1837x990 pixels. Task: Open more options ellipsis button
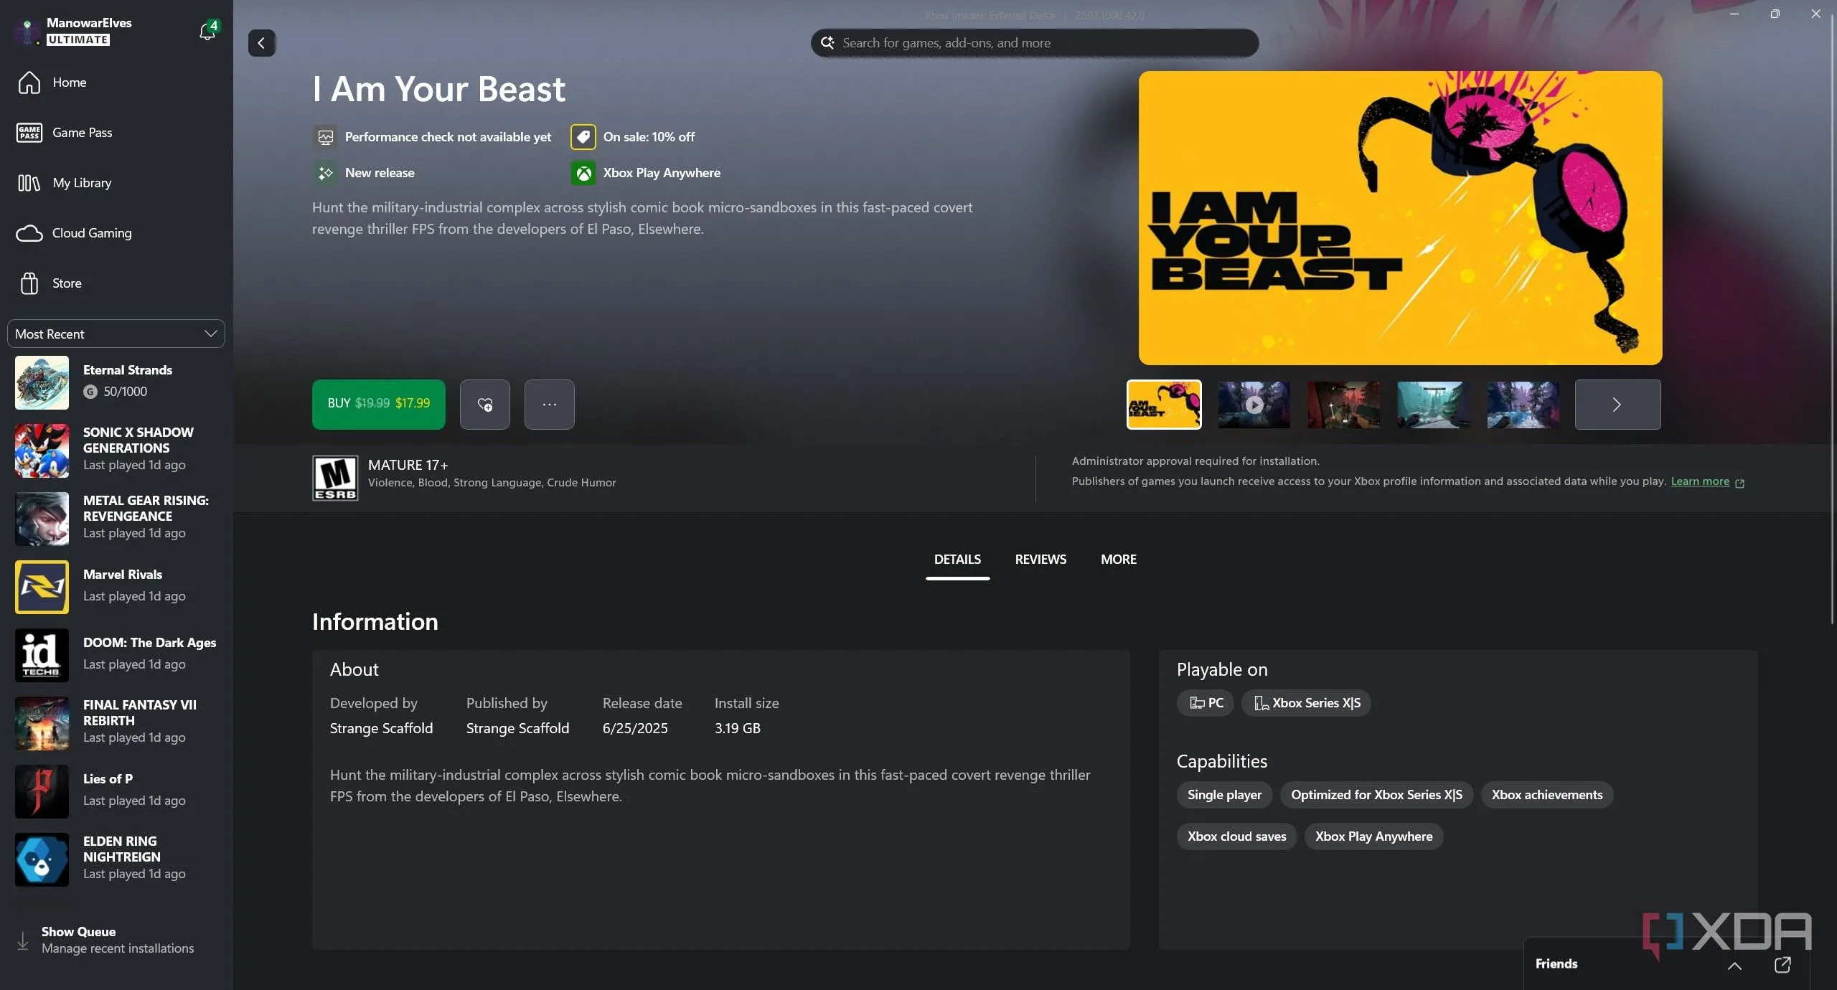550,405
